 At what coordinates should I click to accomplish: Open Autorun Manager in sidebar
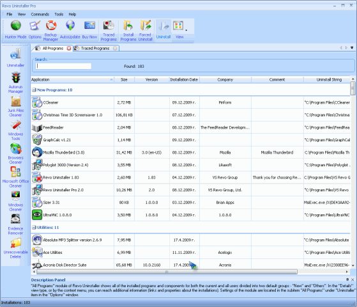coord(16,83)
